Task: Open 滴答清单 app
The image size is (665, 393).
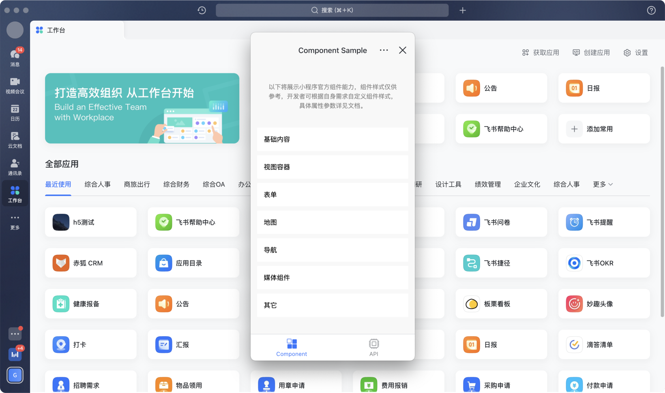Action: pyautogui.click(x=604, y=344)
